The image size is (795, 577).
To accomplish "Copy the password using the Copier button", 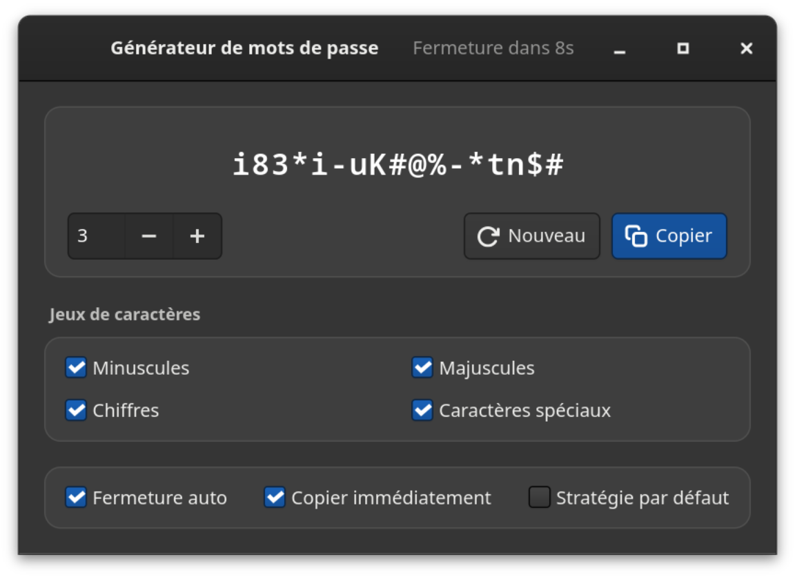I will [669, 236].
